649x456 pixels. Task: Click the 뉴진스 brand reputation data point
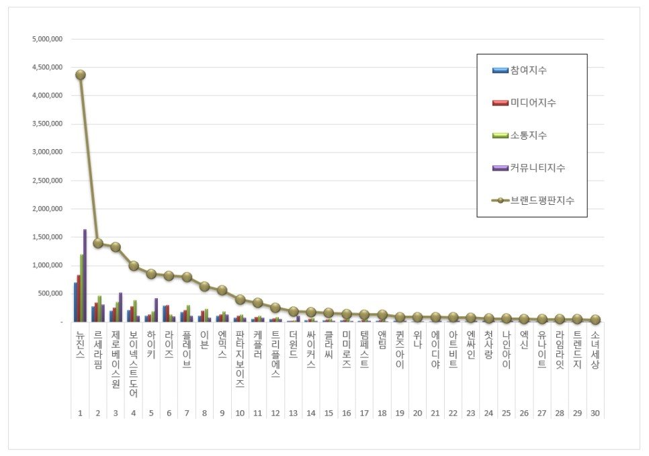(x=81, y=75)
